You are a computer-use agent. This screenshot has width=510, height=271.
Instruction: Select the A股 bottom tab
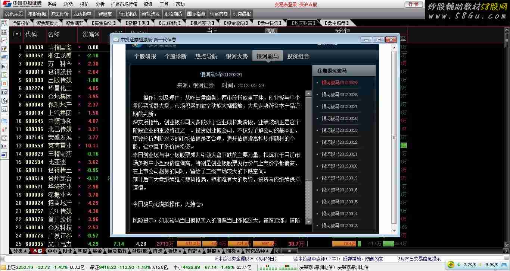click(x=38, y=251)
